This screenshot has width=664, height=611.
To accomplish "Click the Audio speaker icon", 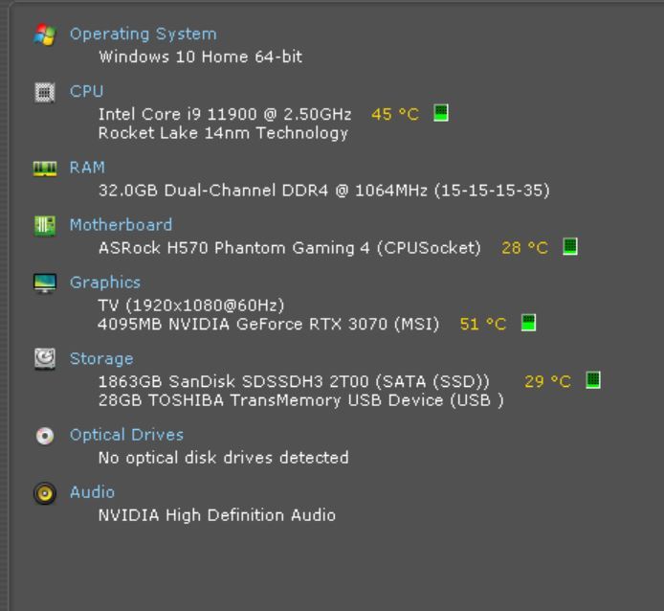I will coord(44,492).
